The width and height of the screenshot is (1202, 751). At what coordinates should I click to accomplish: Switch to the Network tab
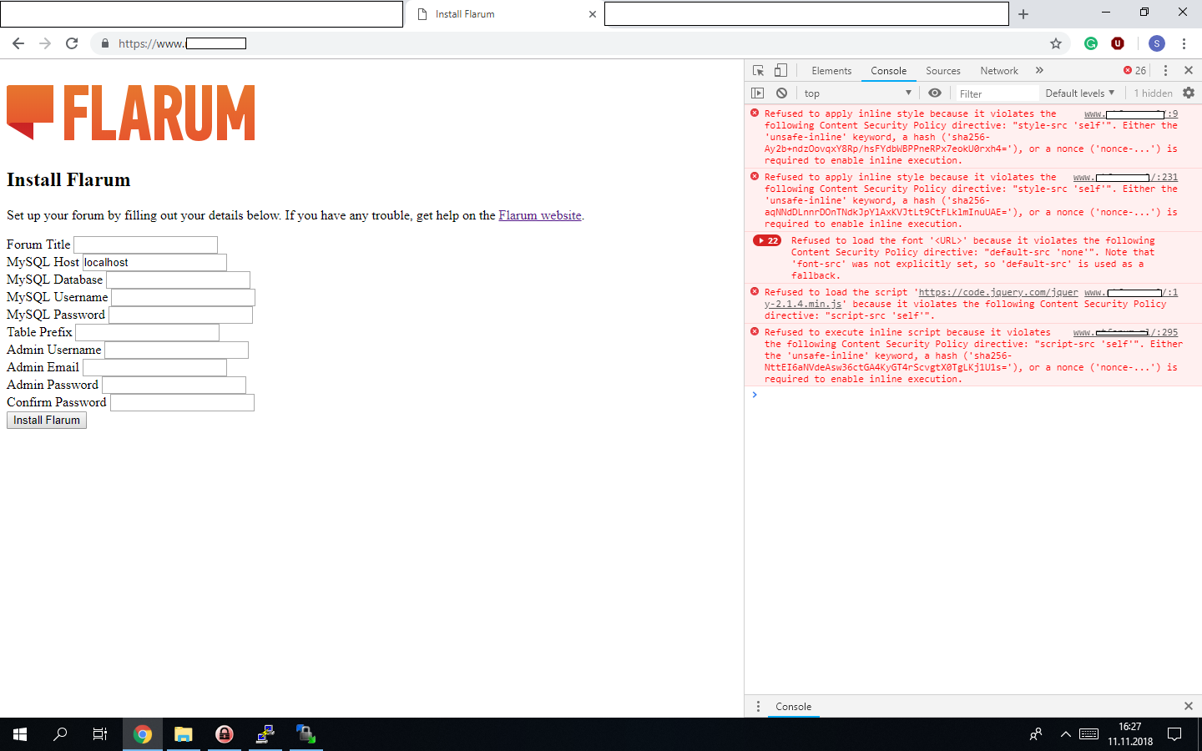tap(999, 71)
